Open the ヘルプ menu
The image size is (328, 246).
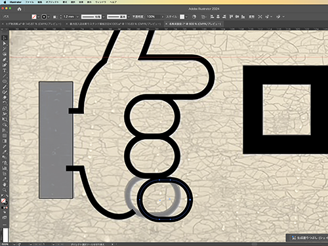[x=113, y=2]
